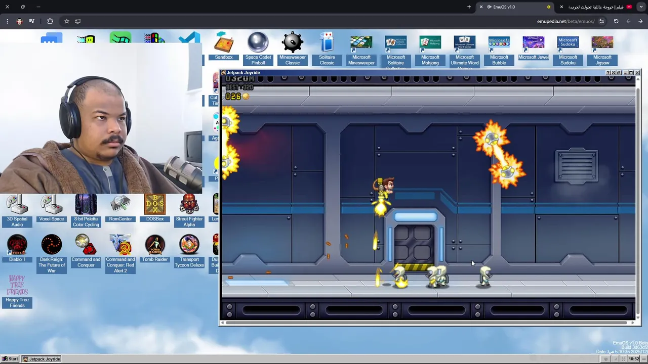648x364 pixels.
Task: Open Tomb Raider desktop icon
Action: click(155, 249)
